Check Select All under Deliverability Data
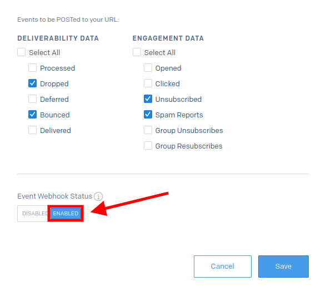Image resolution: width=321 pixels, height=291 pixels. click(22, 52)
